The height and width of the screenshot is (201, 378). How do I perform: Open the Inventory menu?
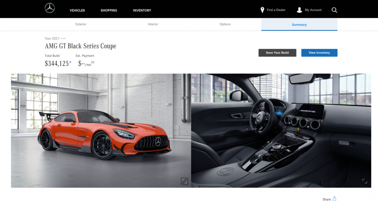point(142,10)
